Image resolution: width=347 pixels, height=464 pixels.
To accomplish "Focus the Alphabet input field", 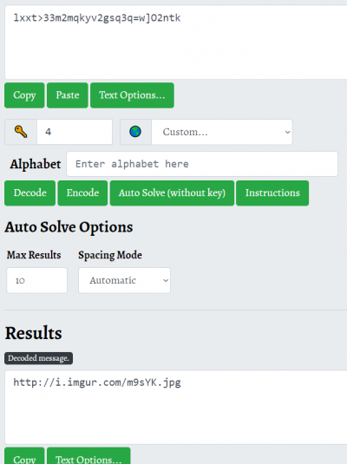I will pos(202,164).
